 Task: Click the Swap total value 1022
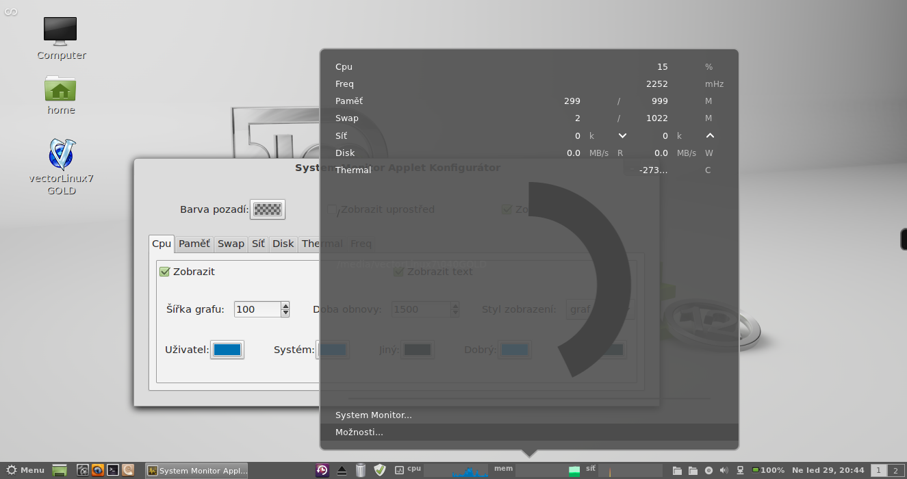(x=657, y=118)
